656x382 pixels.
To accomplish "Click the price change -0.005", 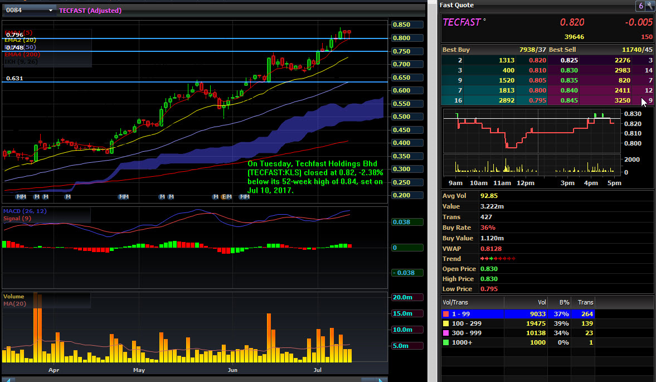I will click(x=638, y=22).
